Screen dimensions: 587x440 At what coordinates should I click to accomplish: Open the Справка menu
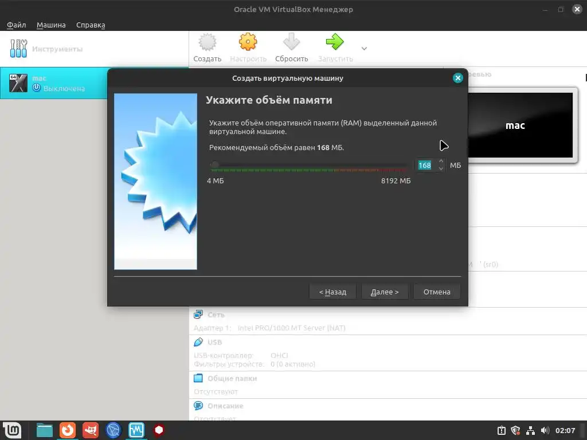[x=91, y=25]
